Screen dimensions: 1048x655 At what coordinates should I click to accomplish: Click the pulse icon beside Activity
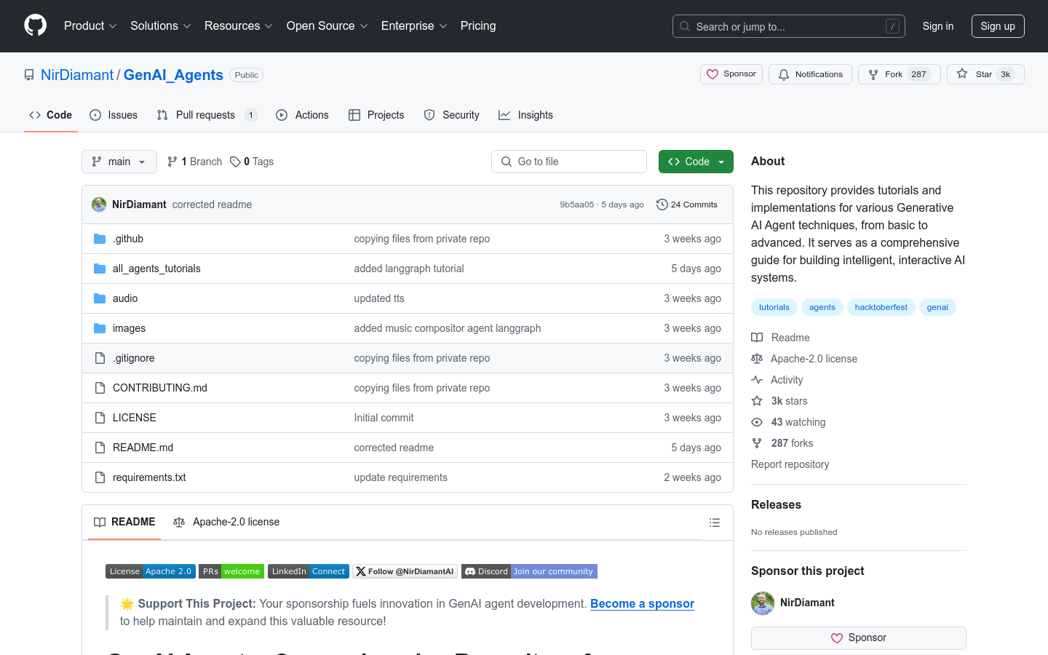tap(757, 380)
